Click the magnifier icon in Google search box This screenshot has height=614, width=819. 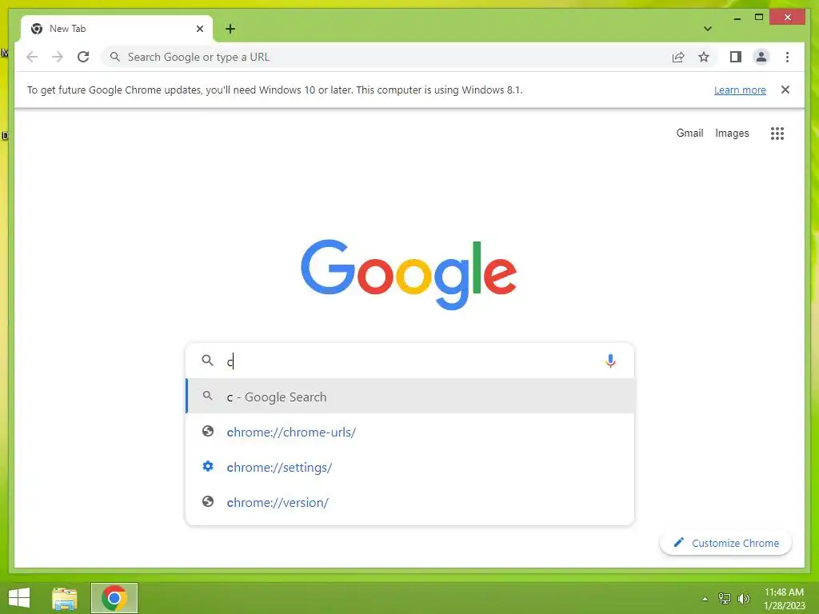[207, 361]
